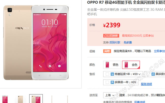
Task: Click the pink phone icon in 金色 option
Action: [126, 65]
